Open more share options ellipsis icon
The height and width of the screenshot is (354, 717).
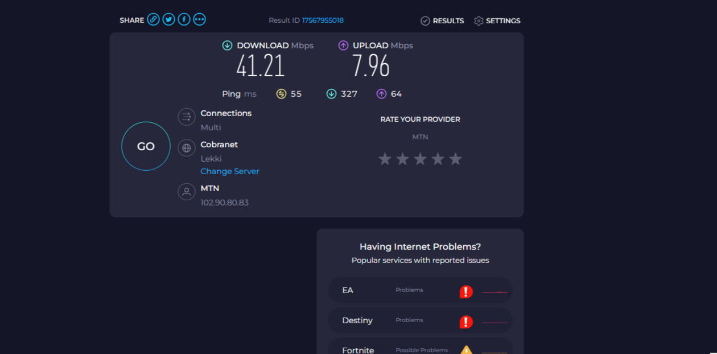[199, 19]
